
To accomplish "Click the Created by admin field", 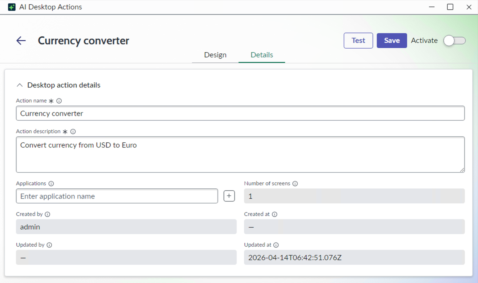I will coord(126,227).
